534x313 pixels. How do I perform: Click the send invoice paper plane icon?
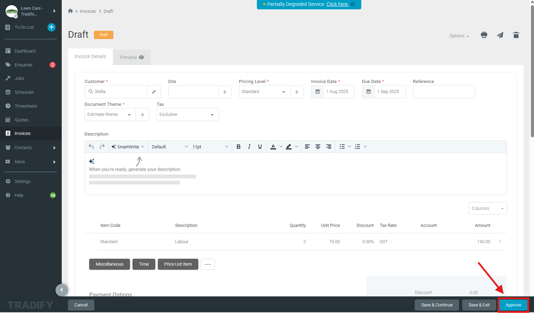point(500,35)
